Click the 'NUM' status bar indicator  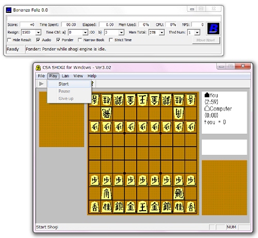click(x=231, y=227)
